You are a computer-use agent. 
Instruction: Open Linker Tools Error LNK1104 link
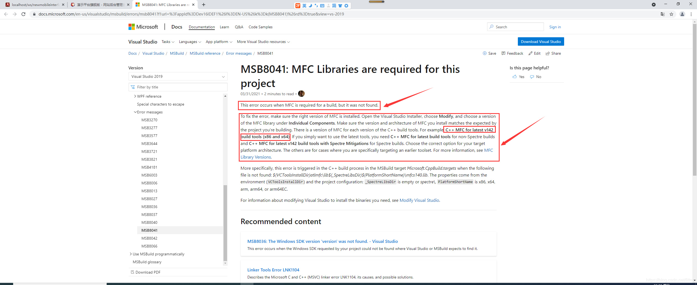pyautogui.click(x=273, y=270)
